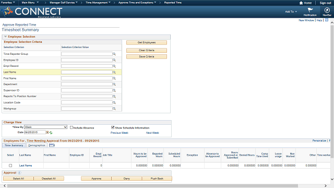Expand the Add To dropdown
The image size is (334, 188).
(x=291, y=11)
